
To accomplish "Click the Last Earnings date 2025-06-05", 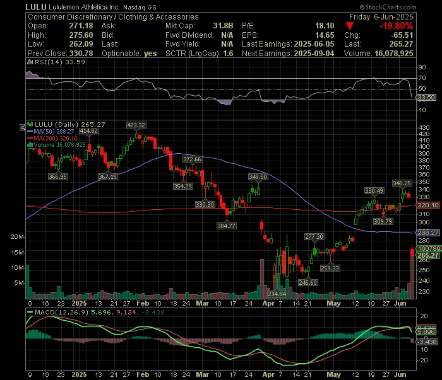I will 314,44.
